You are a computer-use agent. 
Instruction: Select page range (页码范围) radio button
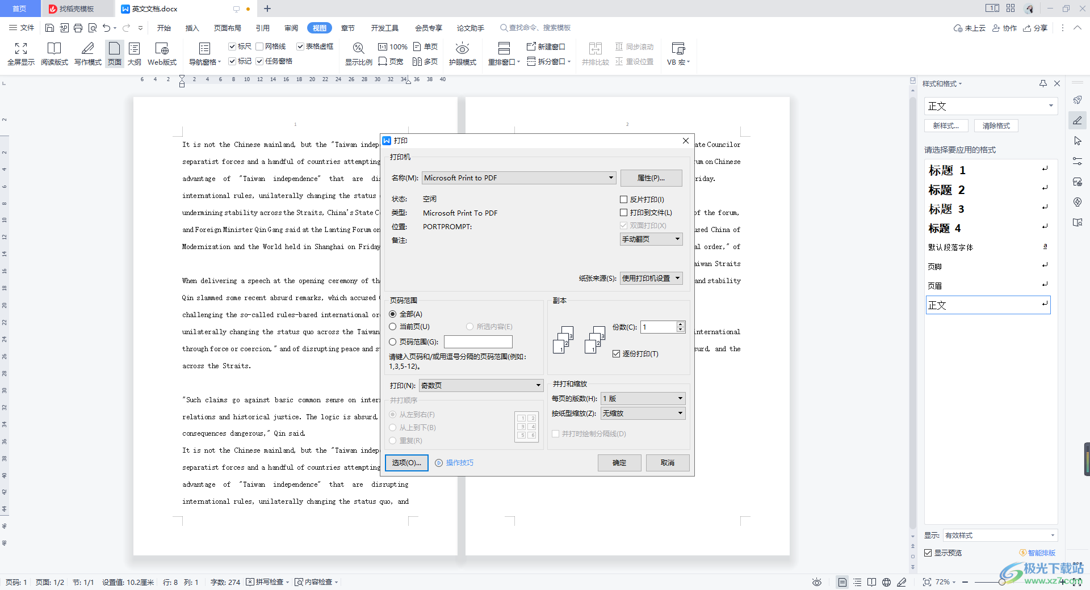(x=392, y=342)
